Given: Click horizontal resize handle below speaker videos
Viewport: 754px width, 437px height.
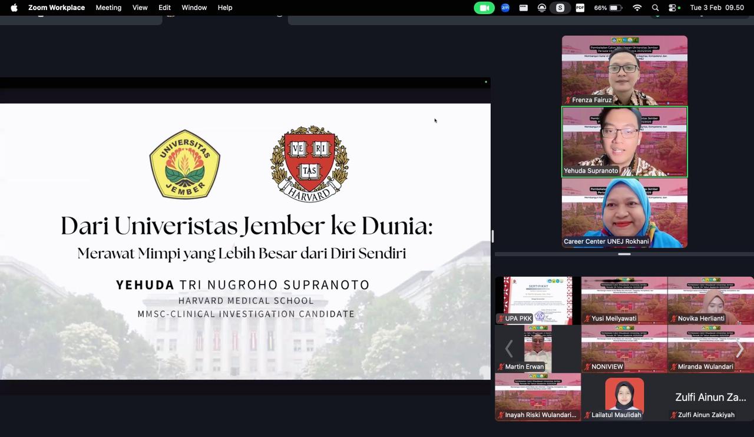Looking at the screenshot, I should point(624,254).
